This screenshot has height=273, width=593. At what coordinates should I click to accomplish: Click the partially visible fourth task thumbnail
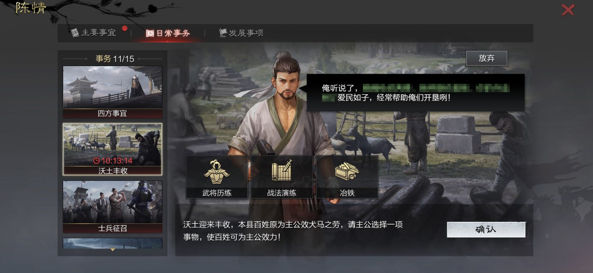[x=112, y=243]
